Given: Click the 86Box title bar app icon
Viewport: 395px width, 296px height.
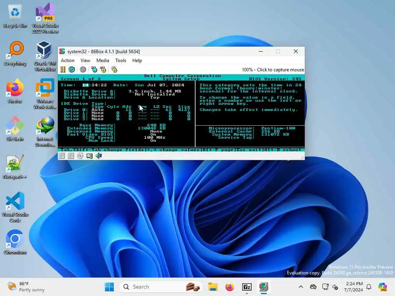Looking at the screenshot, I should 62,51.
